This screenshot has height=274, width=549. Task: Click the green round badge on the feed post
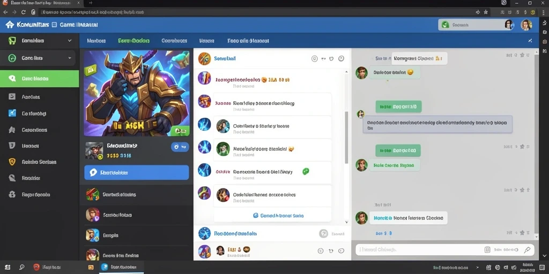(x=306, y=171)
